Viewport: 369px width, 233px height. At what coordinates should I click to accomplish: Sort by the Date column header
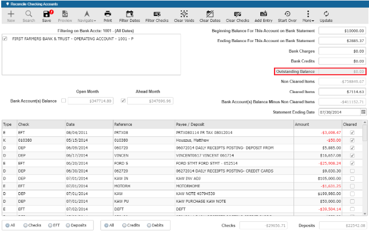pos(89,125)
